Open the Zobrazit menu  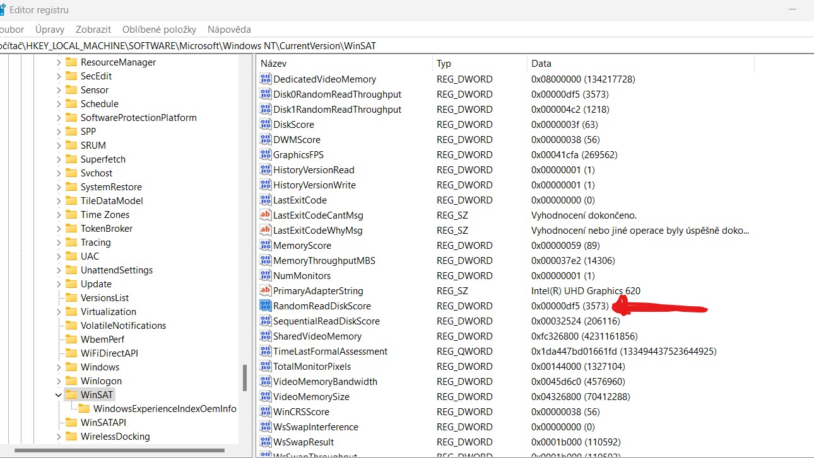tap(93, 29)
